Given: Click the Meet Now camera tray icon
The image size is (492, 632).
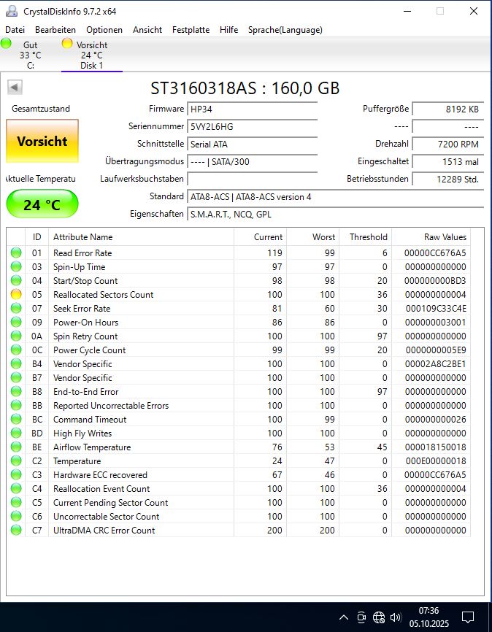Looking at the screenshot, I should pos(361,617).
